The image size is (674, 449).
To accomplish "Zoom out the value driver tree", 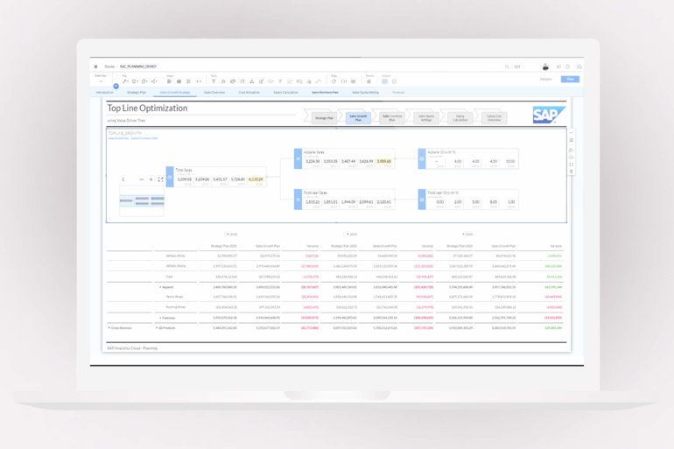I will (142, 179).
